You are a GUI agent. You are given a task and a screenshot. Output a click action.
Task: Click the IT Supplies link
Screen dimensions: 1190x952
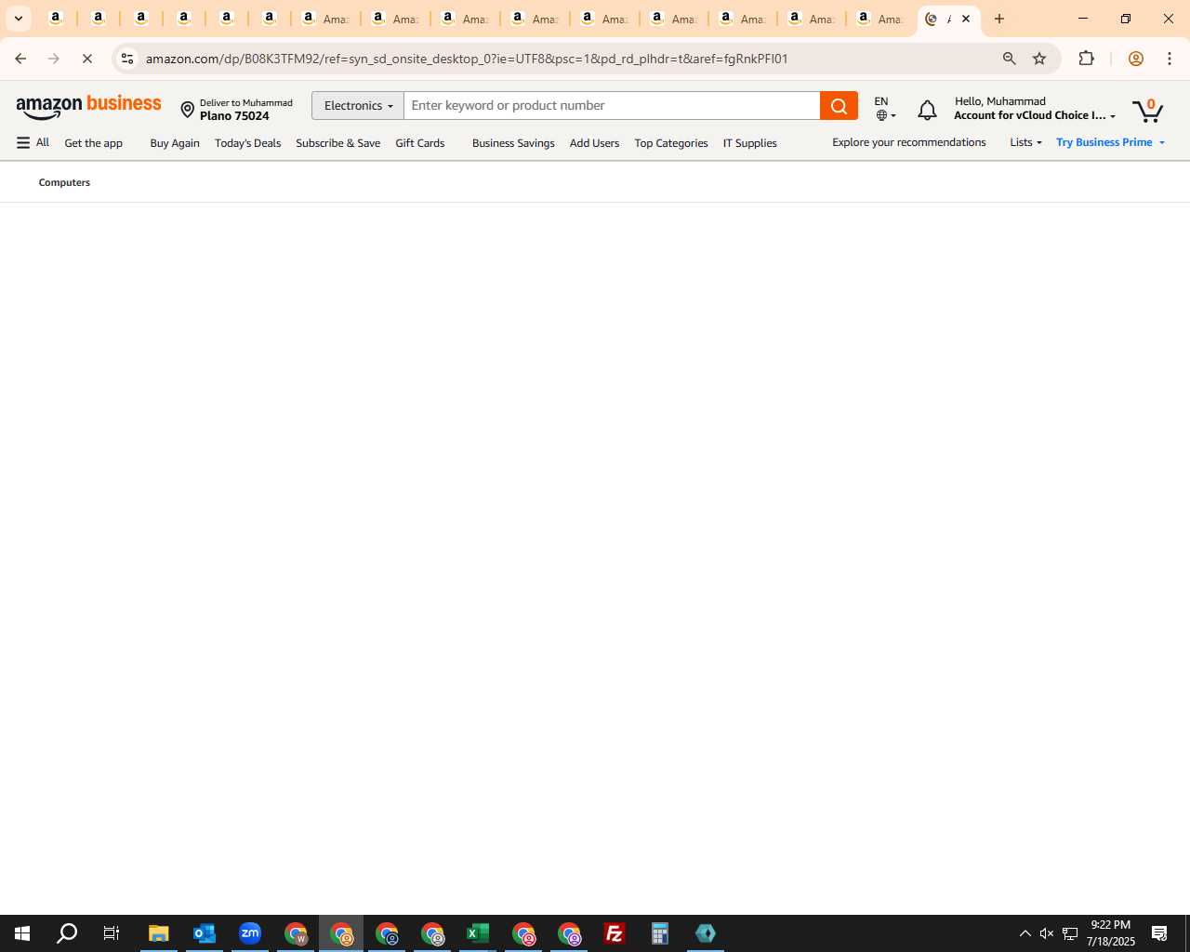(749, 143)
